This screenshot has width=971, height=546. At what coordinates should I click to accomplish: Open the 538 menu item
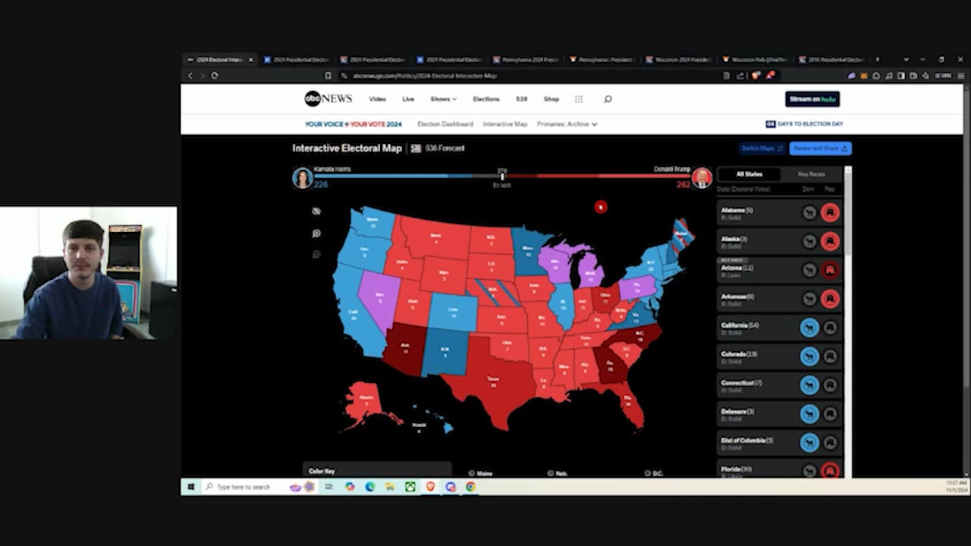coord(522,99)
